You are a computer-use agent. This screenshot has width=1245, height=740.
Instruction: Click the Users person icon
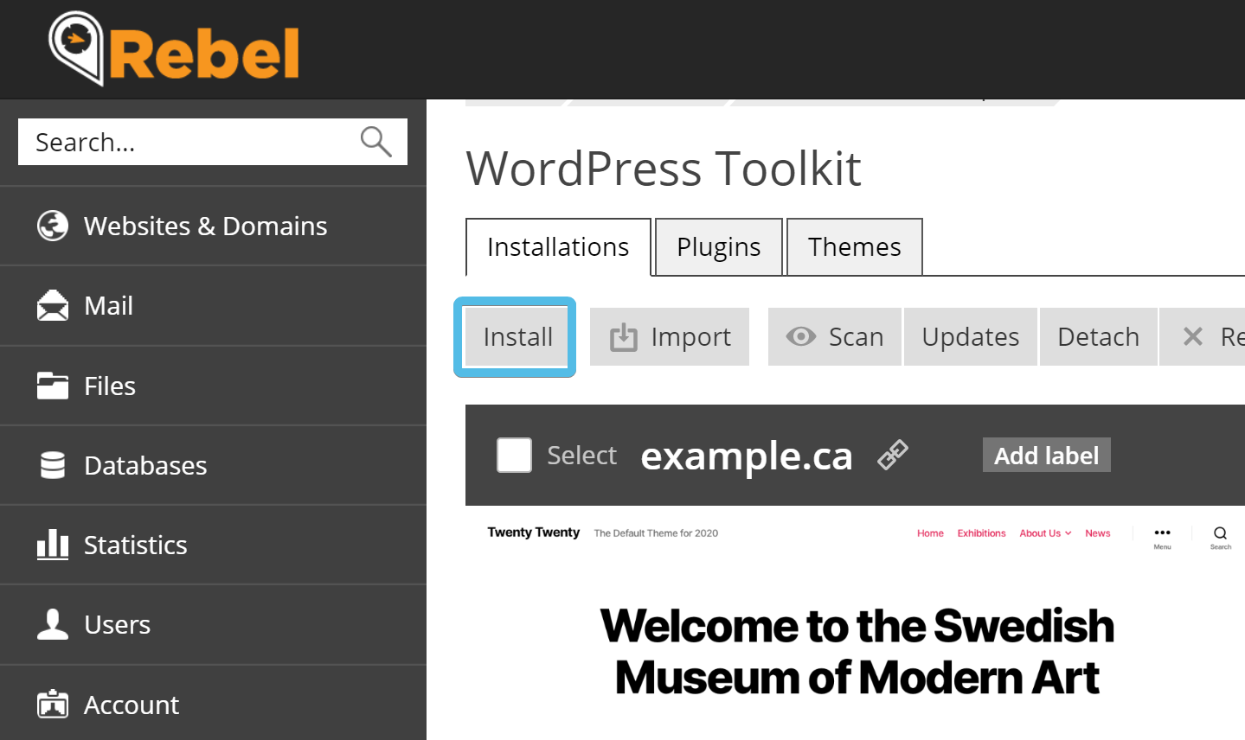pos(53,624)
